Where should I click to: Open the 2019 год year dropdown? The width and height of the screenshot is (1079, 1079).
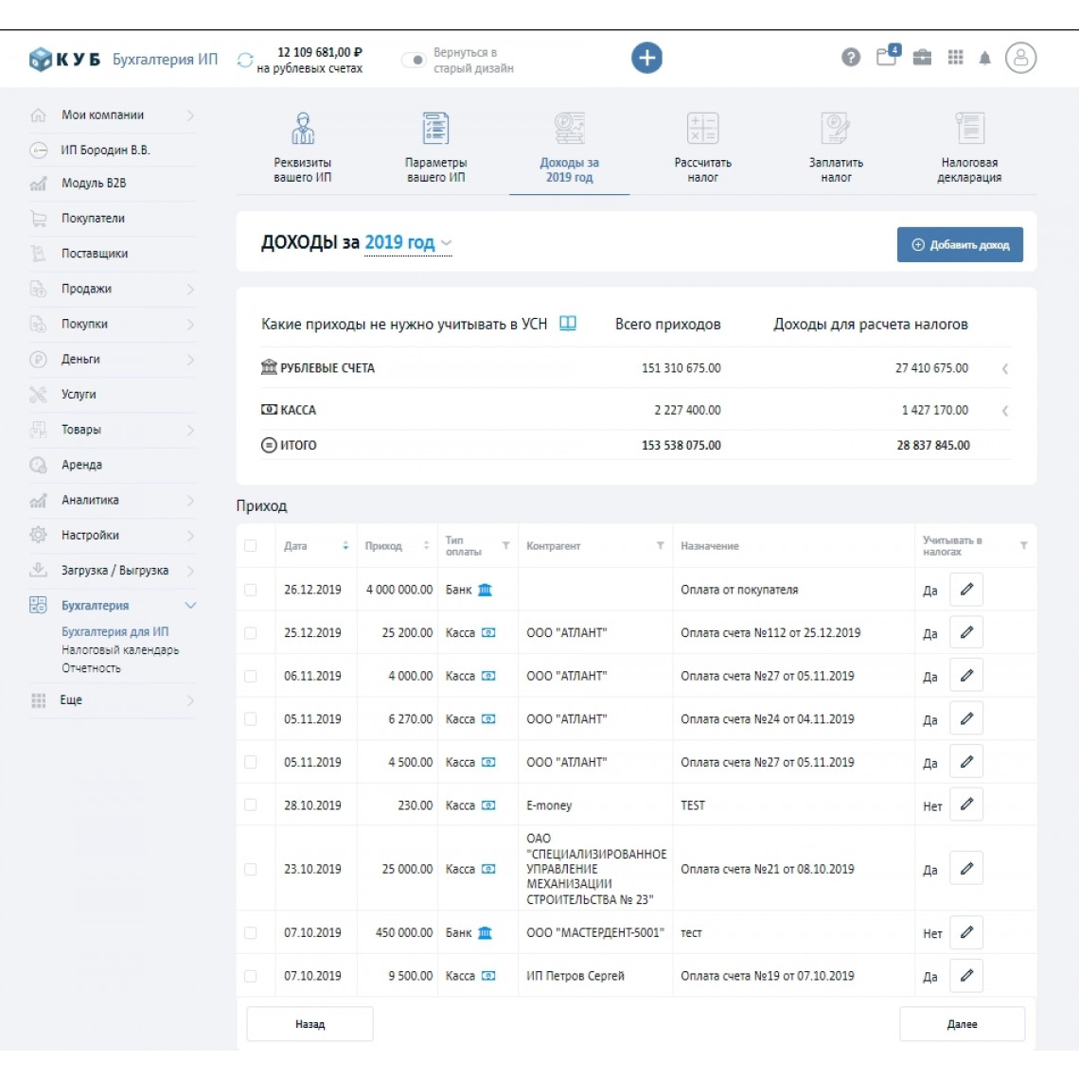408,243
